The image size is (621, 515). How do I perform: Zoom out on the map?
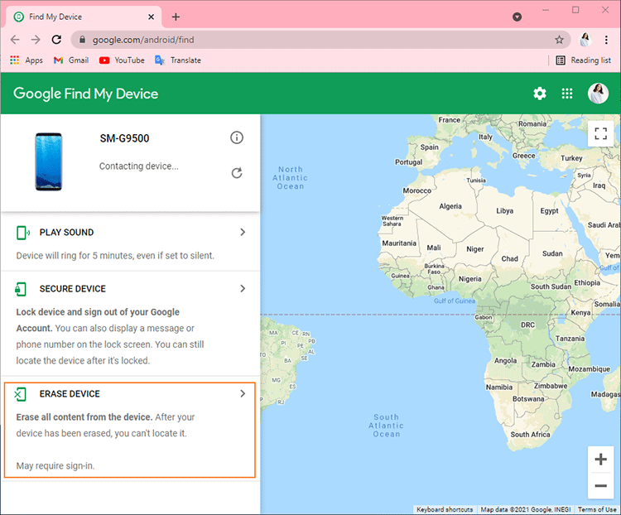tap(601, 486)
